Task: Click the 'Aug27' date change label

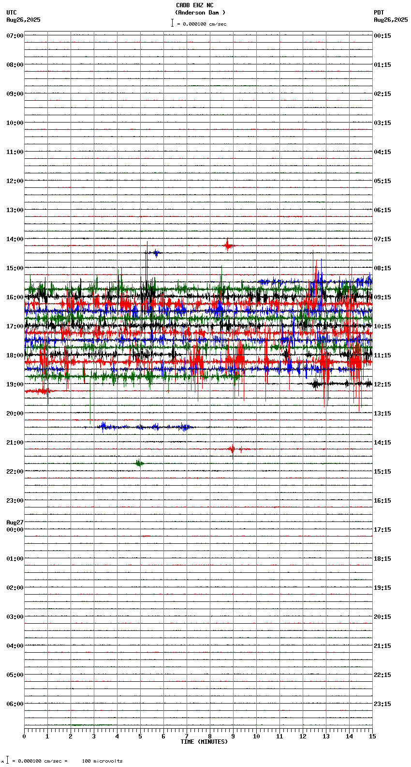Action: [15, 522]
